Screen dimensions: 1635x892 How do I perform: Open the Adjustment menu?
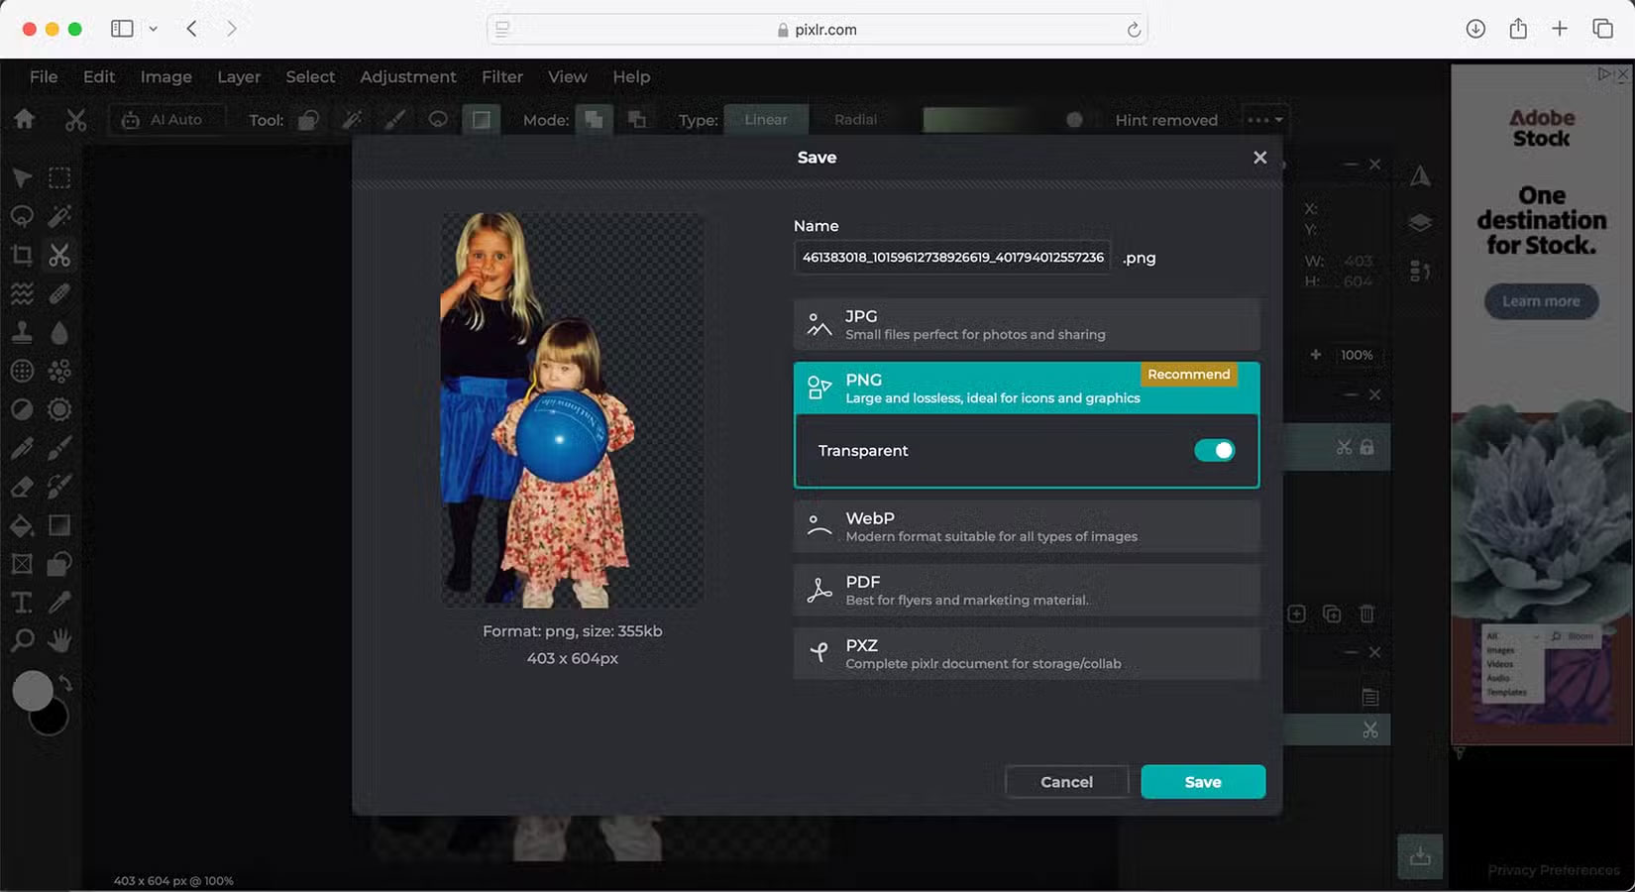click(x=408, y=76)
